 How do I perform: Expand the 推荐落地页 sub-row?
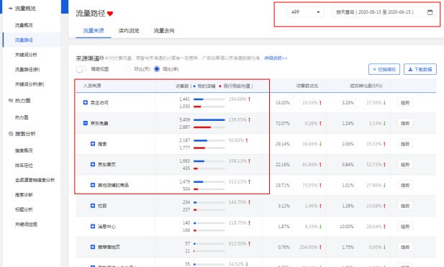tap(93, 247)
